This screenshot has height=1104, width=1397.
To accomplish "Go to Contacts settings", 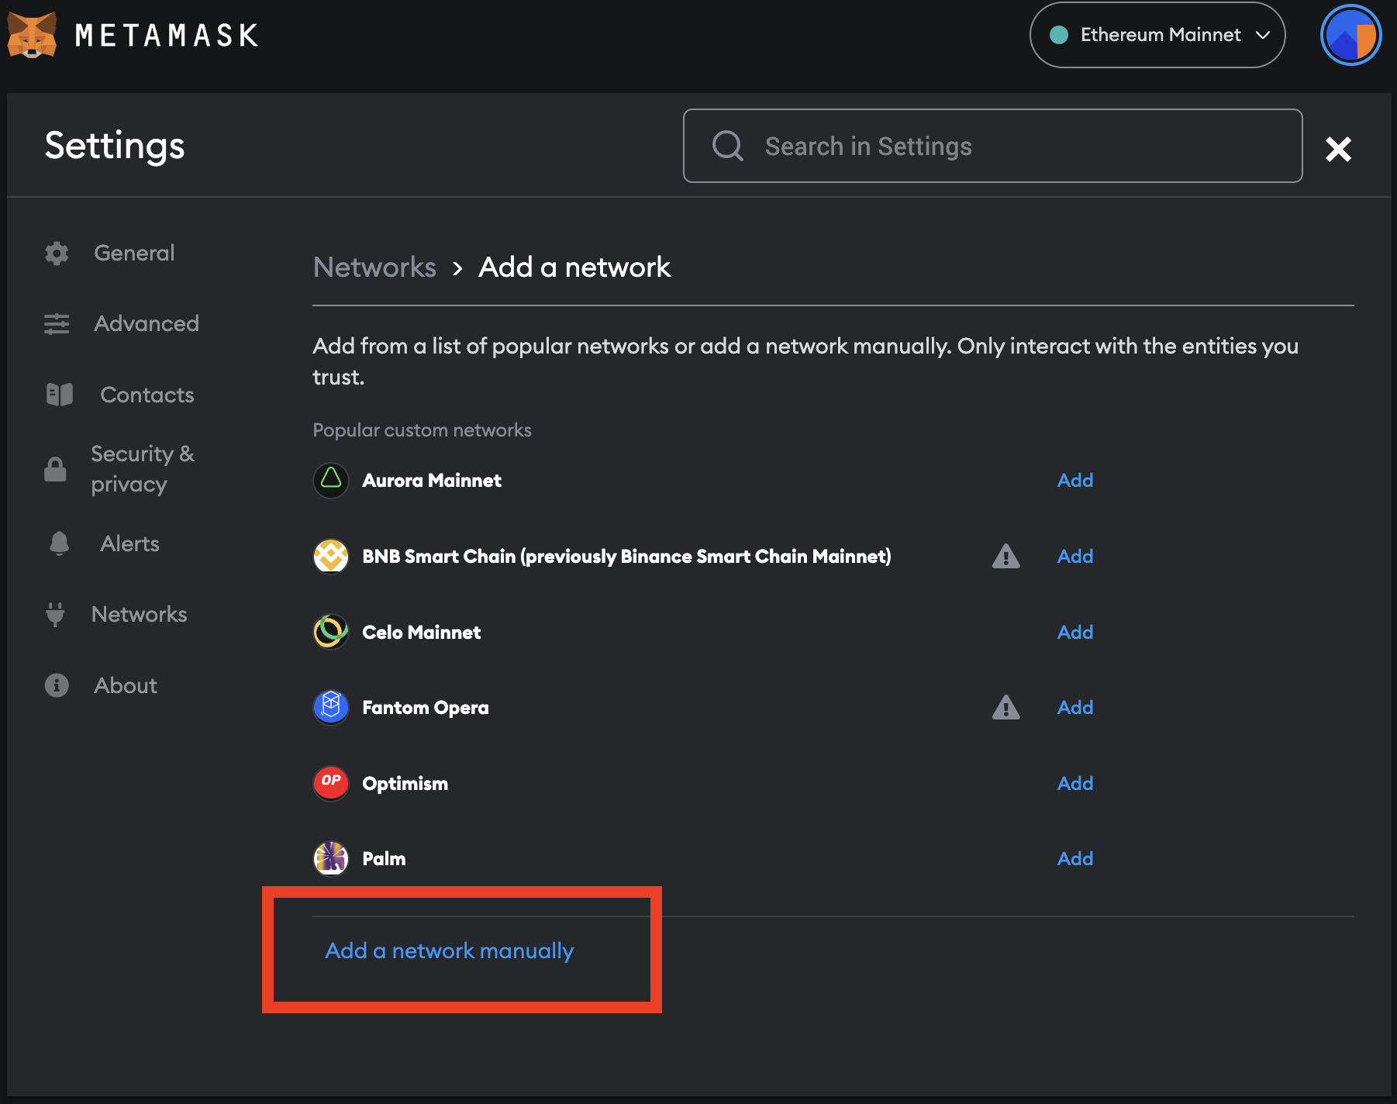I will (x=147, y=395).
